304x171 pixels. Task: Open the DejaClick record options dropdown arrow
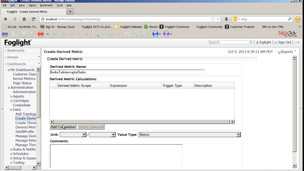(47, 34)
